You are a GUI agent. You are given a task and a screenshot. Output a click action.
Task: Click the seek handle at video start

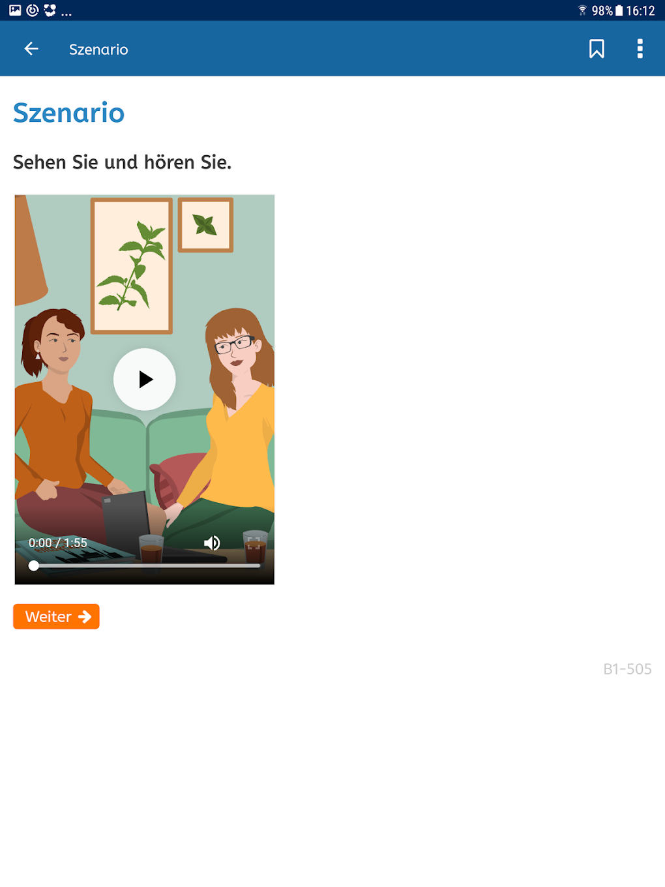pyautogui.click(x=34, y=565)
